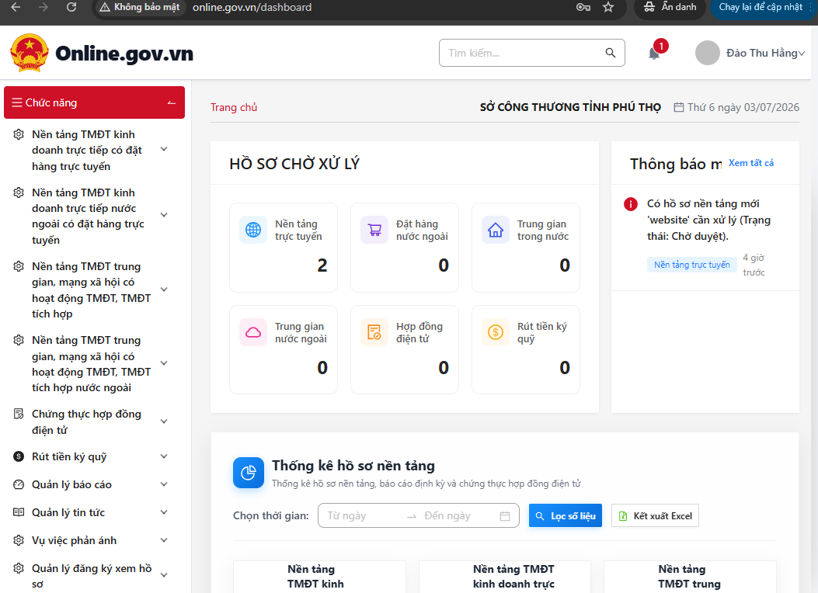The width and height of the screenshot is (818, 593).
Task: Expand the Rút tiền ký quỹ menu
Action: point(164,456)
